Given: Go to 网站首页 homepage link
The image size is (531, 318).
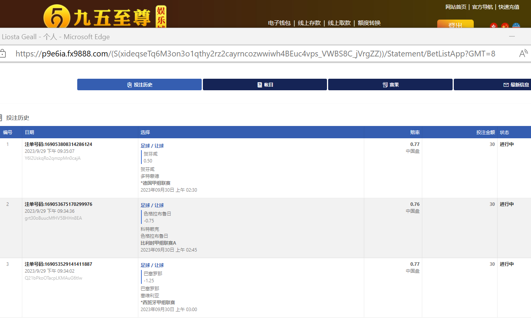Looking at the screenshot, I should click(x=456, y=7).
